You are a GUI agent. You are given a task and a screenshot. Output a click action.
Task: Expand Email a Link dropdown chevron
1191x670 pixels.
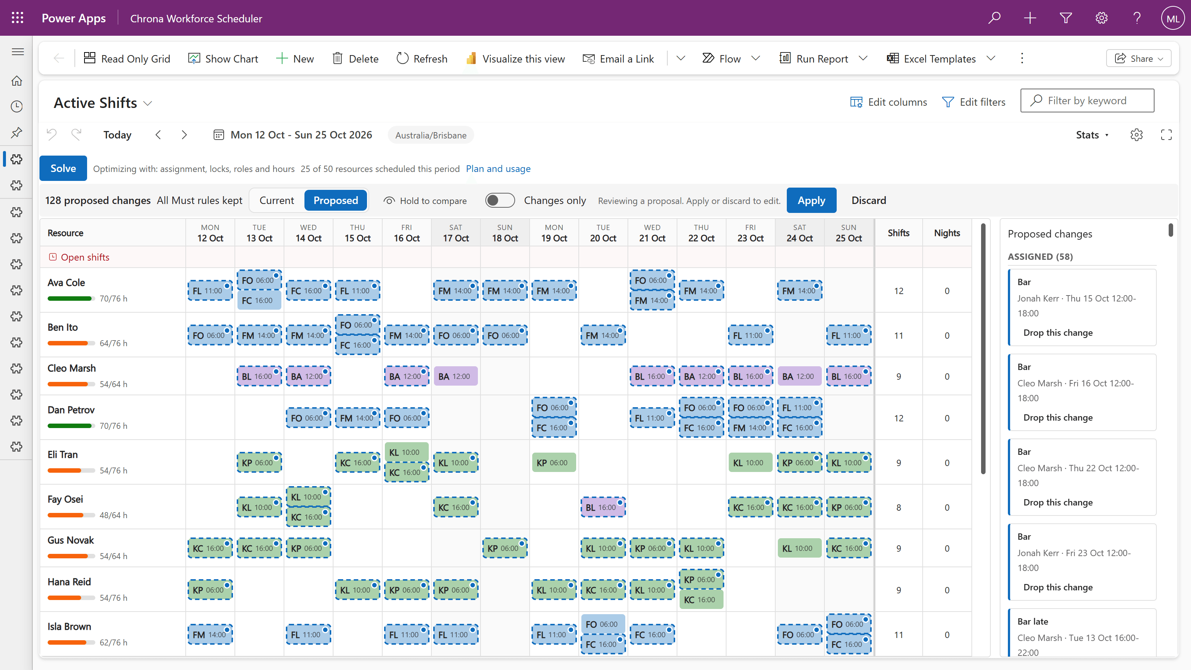pyautogui.click(x=680, y=58)
